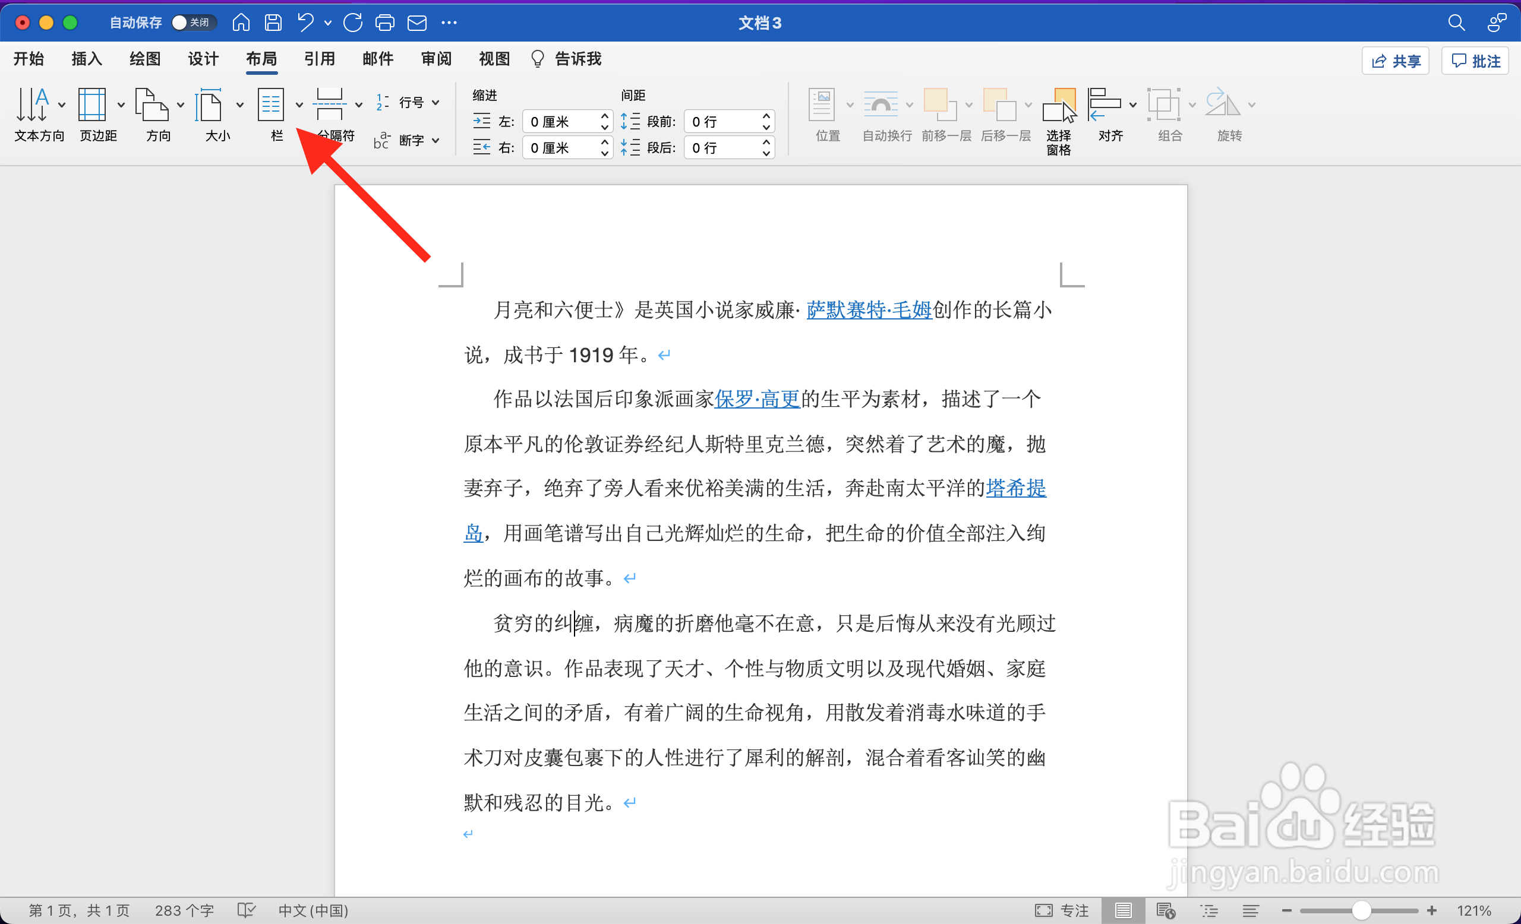Click the Wrap Text (自动换行) icon

881,105
